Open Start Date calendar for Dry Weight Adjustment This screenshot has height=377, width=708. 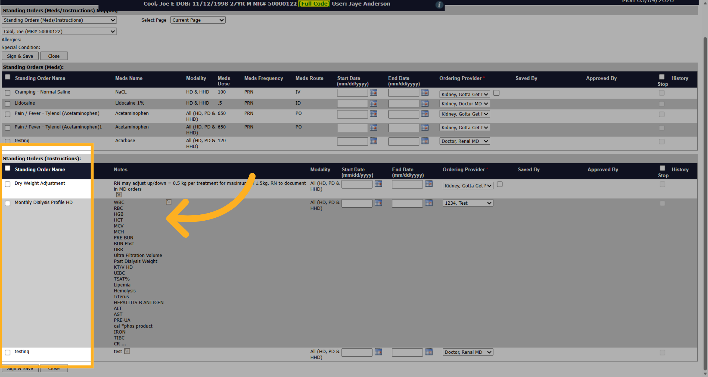[x=378, y=184]
